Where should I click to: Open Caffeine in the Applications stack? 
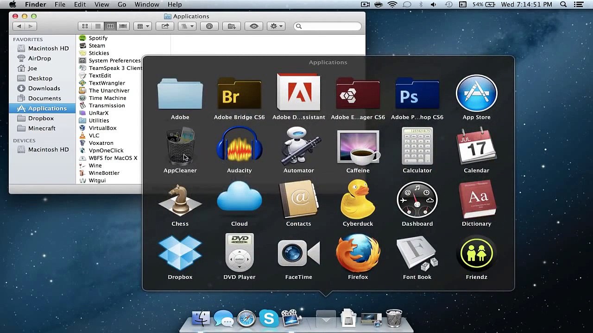(x=358, y=147)
